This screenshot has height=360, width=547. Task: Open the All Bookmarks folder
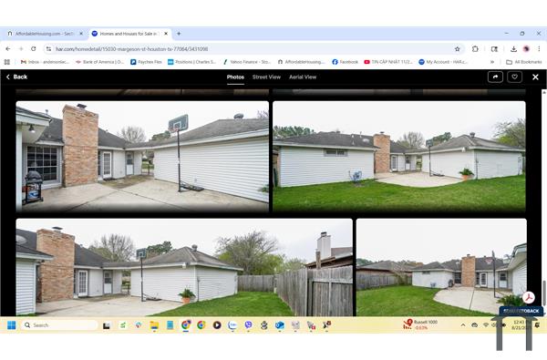click(524, 62)
